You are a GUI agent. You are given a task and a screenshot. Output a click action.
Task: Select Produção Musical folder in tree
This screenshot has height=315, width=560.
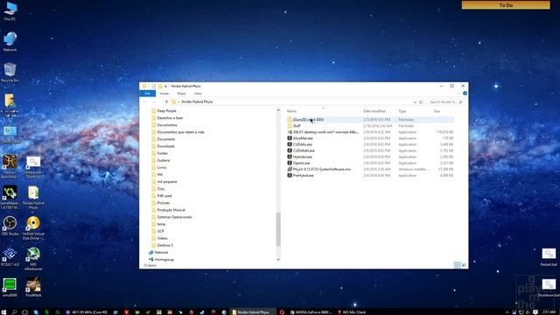[x=171, y=210]
